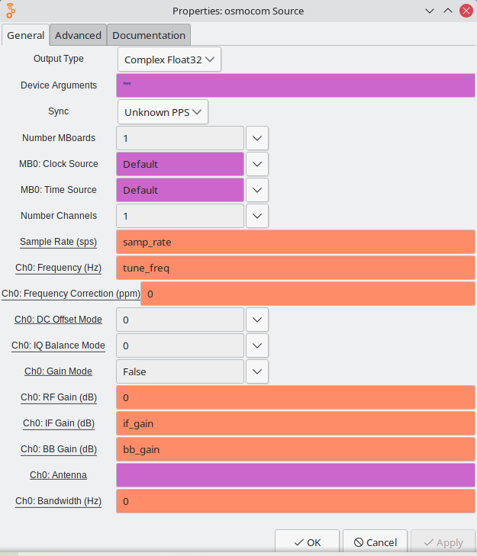Expand the Number MBoards dropdown arrow
The image size is (477, 556).
coord(257,138)
